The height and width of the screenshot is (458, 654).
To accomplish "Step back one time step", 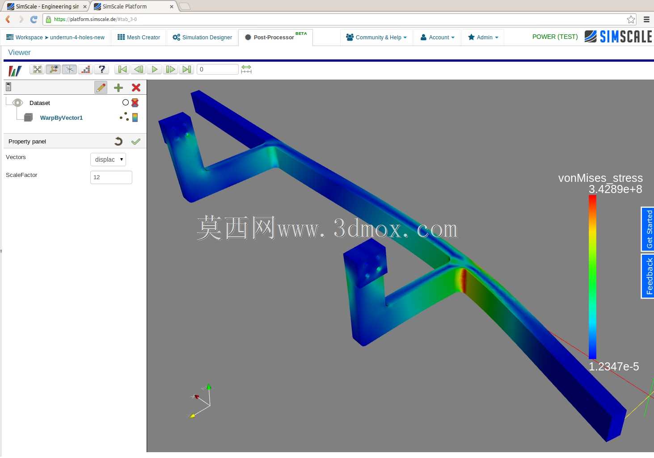I will tap(138, 69).
